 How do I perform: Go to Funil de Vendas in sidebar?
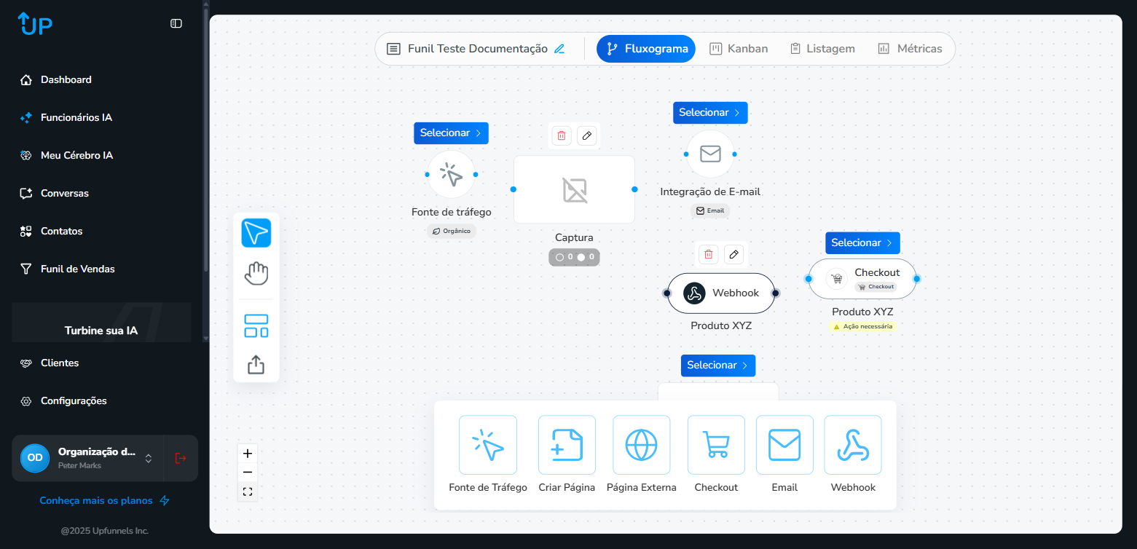pyautogui.click(x=77, y=269)
